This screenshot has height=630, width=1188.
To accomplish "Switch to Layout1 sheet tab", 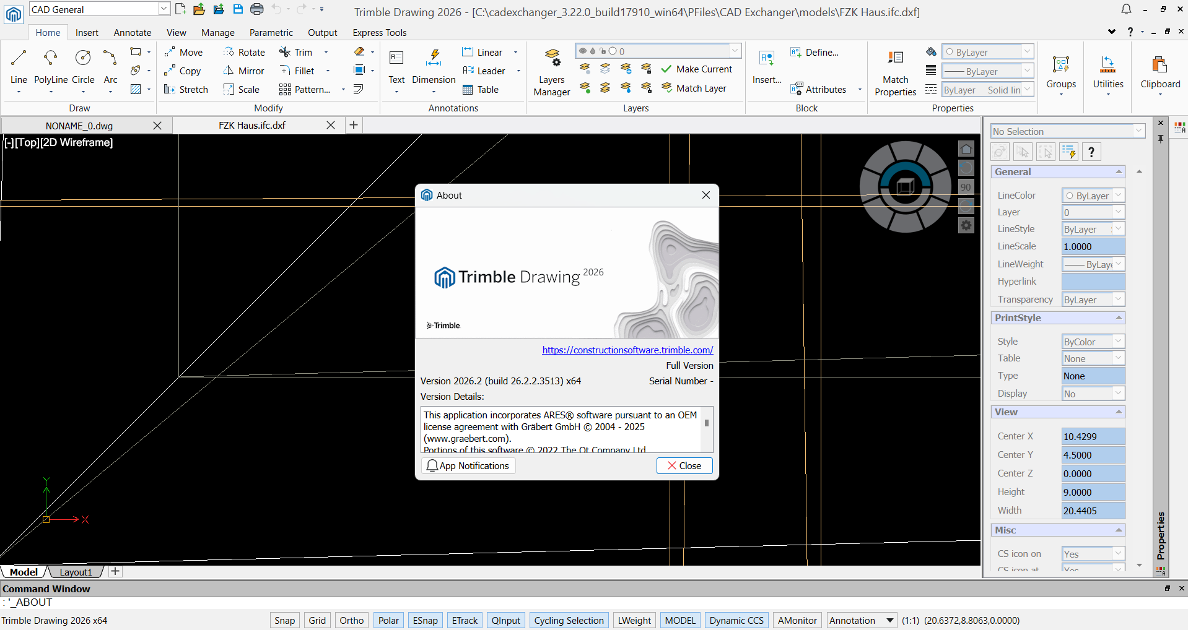I will tap(76, 572).
